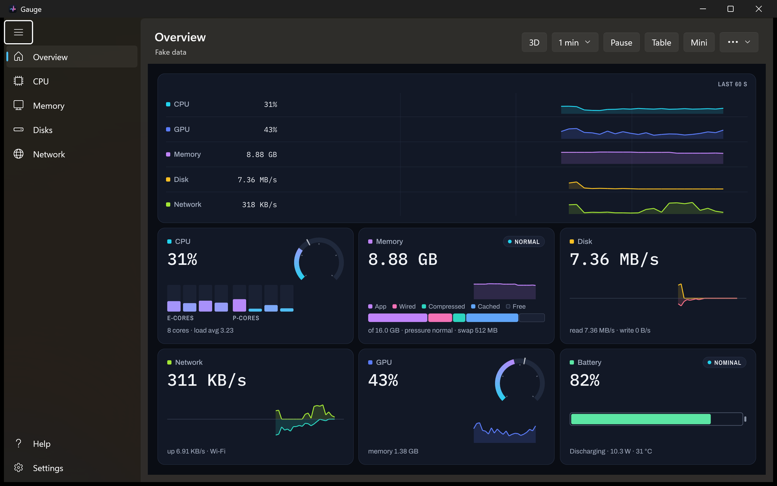Pause the live monitoring
777x486 pixels.
622,42
